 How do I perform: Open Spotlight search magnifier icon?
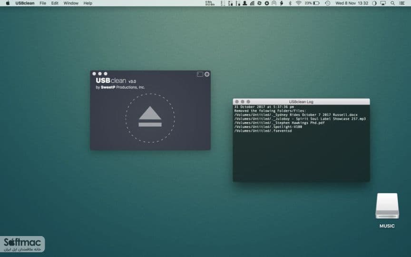click(x=392, y=3)
